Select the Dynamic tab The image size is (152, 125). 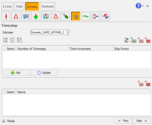(x=32, y=6)
